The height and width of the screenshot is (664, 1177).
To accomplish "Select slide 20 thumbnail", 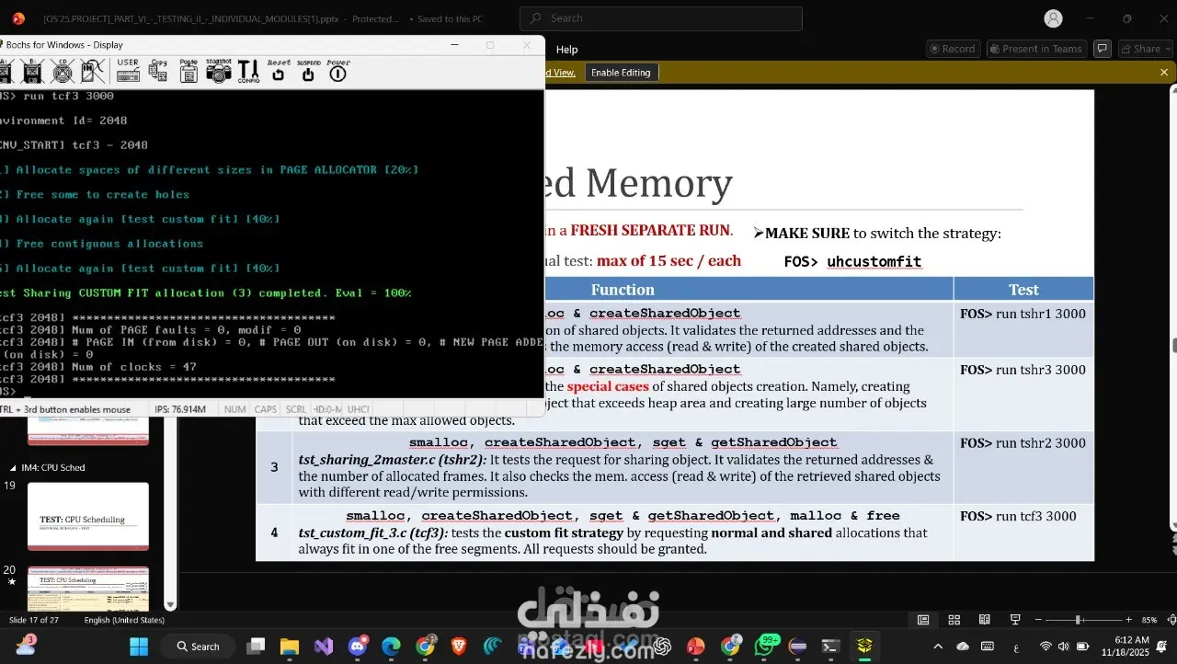I will 88,589.
